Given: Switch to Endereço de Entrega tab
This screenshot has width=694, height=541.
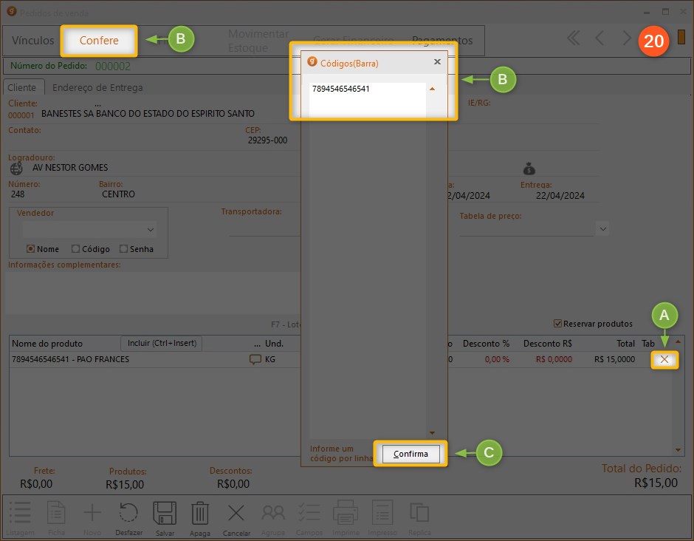Looking at the screenshot, I should (97, 87).
